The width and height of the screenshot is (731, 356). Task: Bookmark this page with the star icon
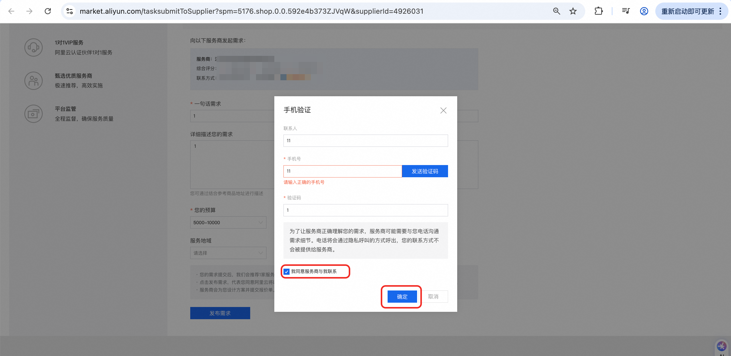coord(573,11)
